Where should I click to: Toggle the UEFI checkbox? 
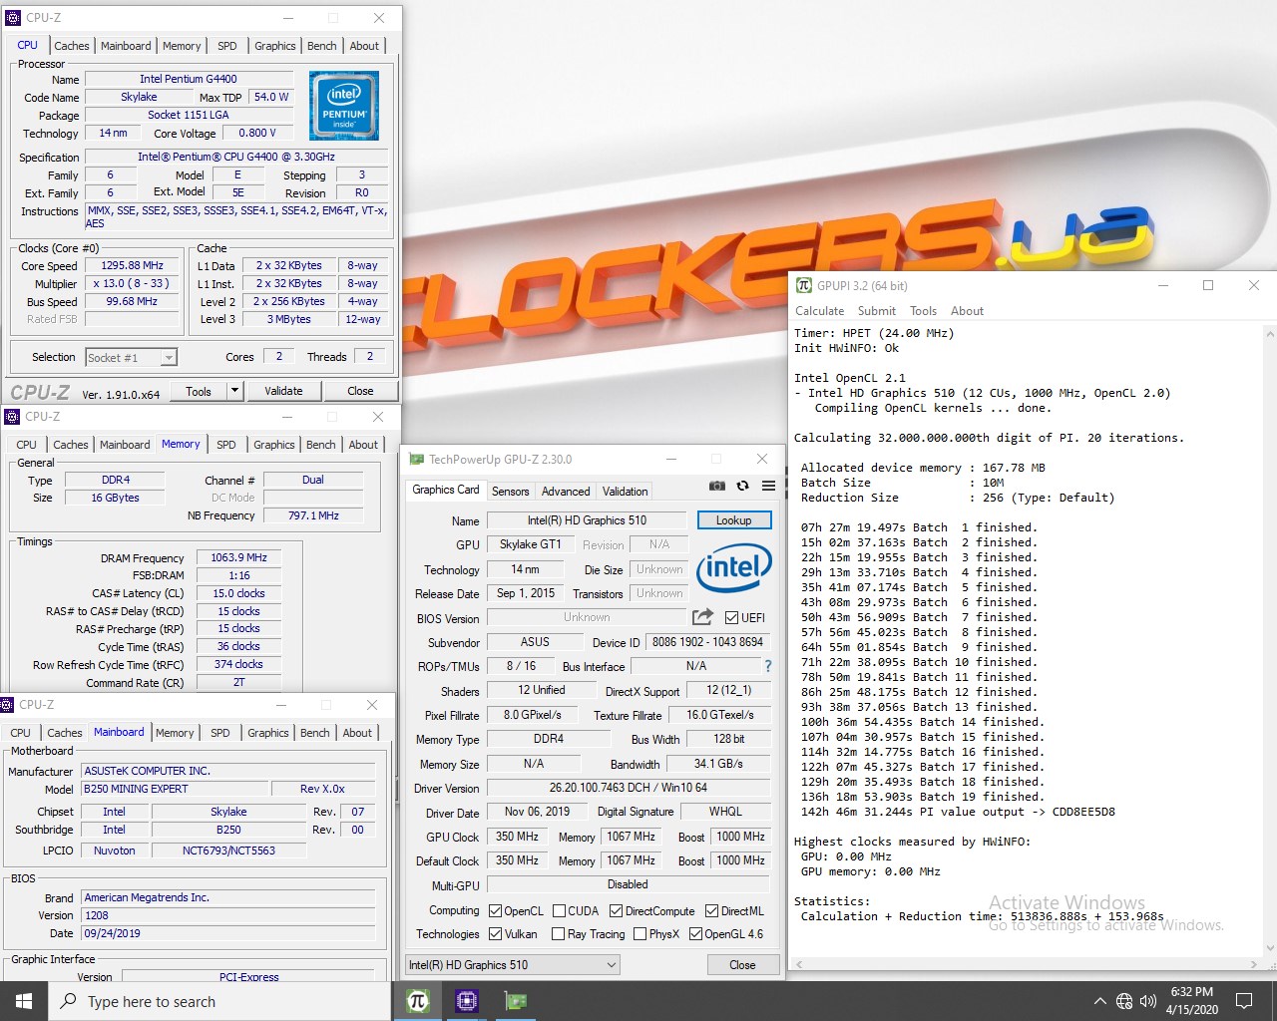[732, 618]
